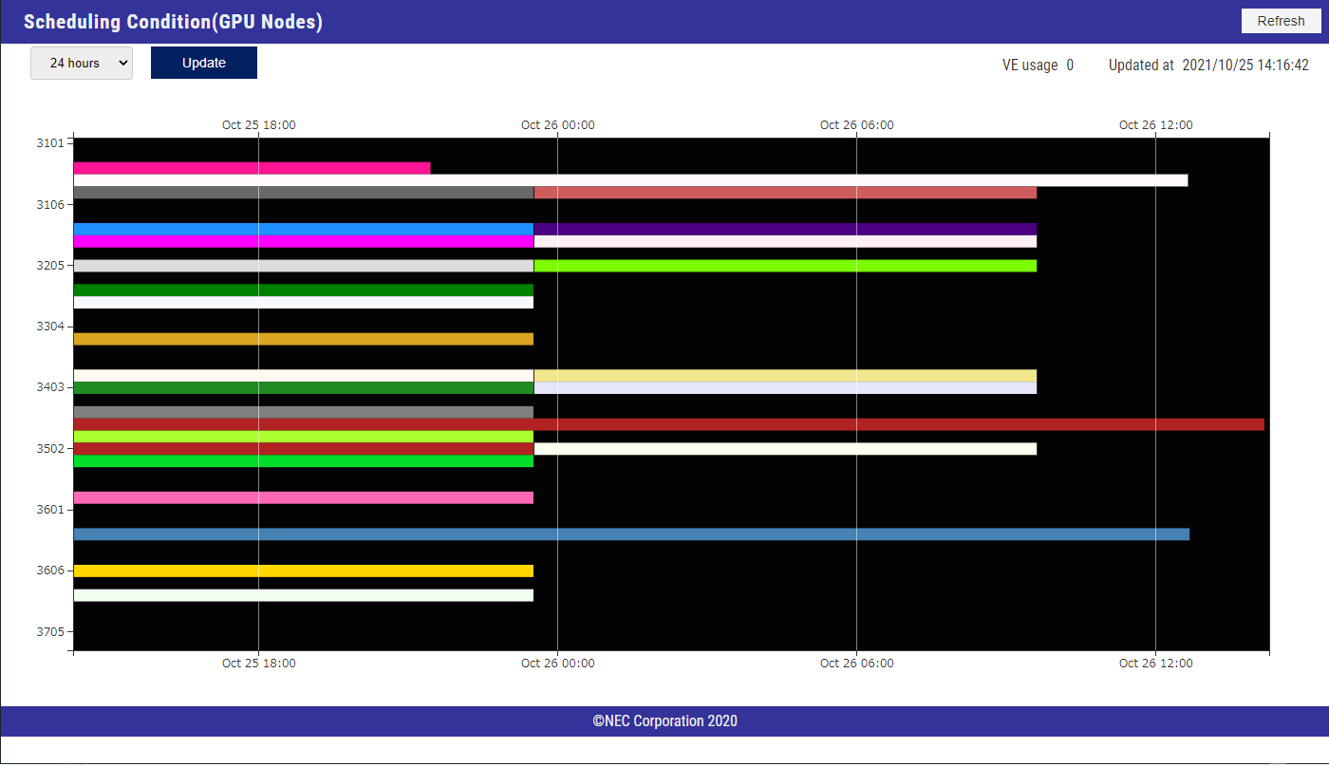Select the lavender bar on row 3403
Image resolution: width=1329 pixels, height=767 pixels.
(785, 387)
